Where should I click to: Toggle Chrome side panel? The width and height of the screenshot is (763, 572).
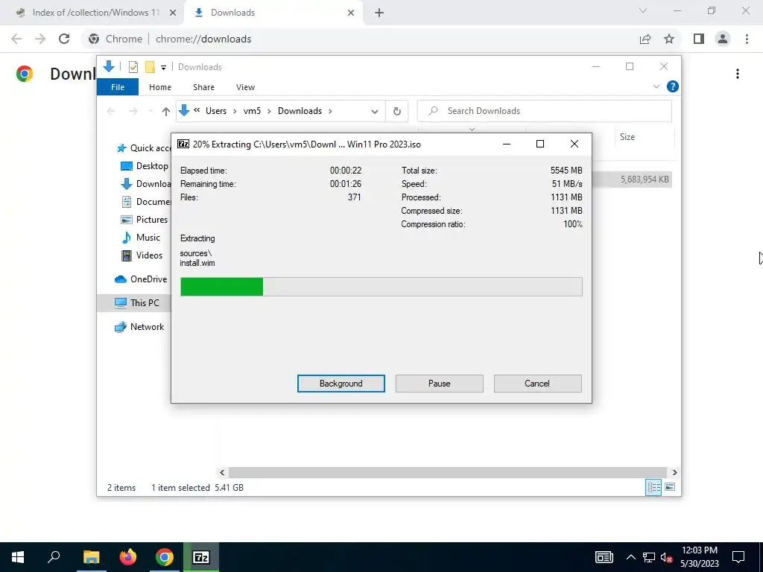coord(699,39)
